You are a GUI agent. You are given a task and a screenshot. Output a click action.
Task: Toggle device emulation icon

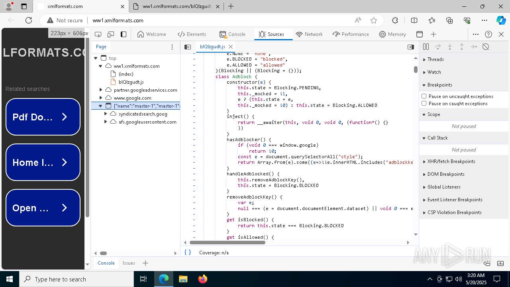coord(111,34)
